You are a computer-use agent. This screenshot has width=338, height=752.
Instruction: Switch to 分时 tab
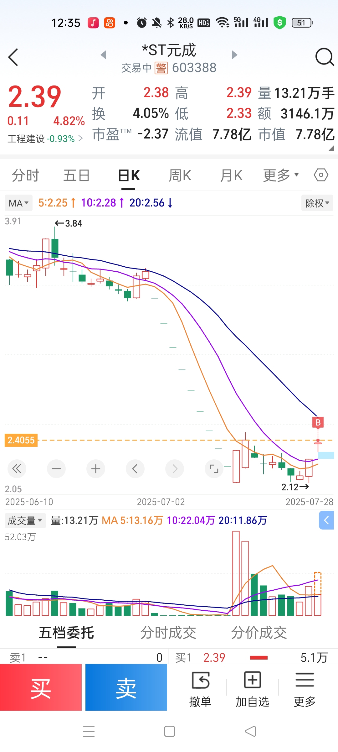(x=25, y=175)
